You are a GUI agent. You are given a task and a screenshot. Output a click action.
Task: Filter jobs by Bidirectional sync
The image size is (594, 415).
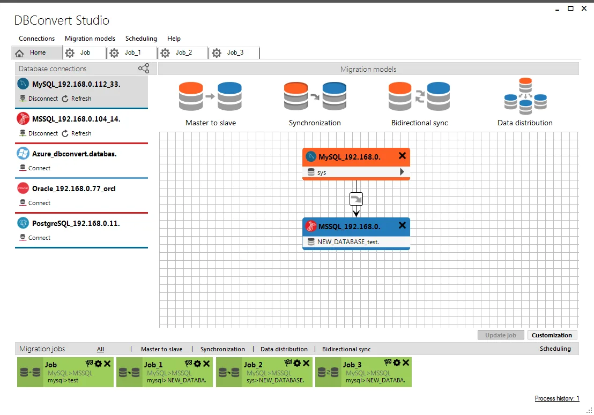pos(346,349)
